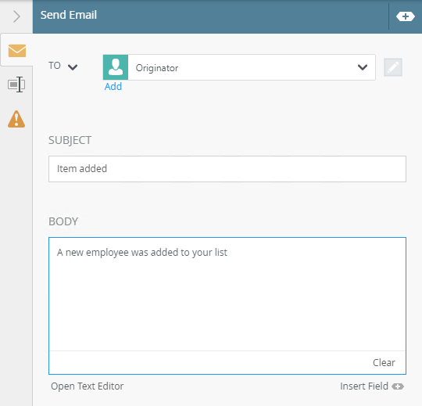This screenshot has height=406, width=422.
Task: Click the TO label text
Action: [x=55, y=66]
